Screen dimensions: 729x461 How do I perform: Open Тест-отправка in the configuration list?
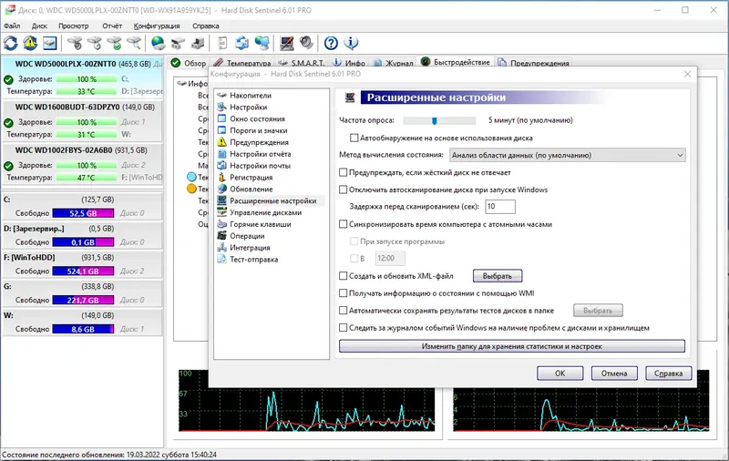(254, 260)
